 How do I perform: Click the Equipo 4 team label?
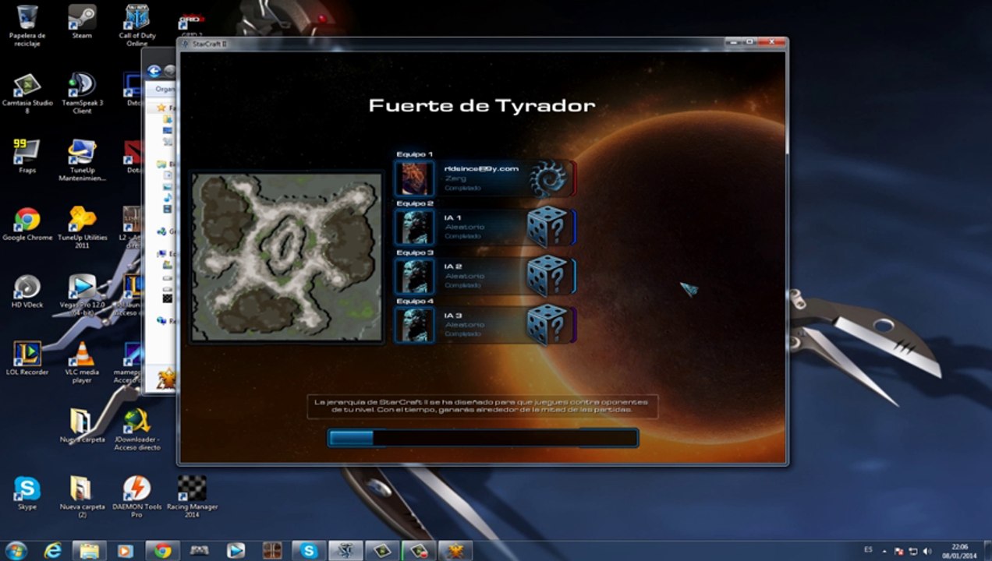coord(414,301)
